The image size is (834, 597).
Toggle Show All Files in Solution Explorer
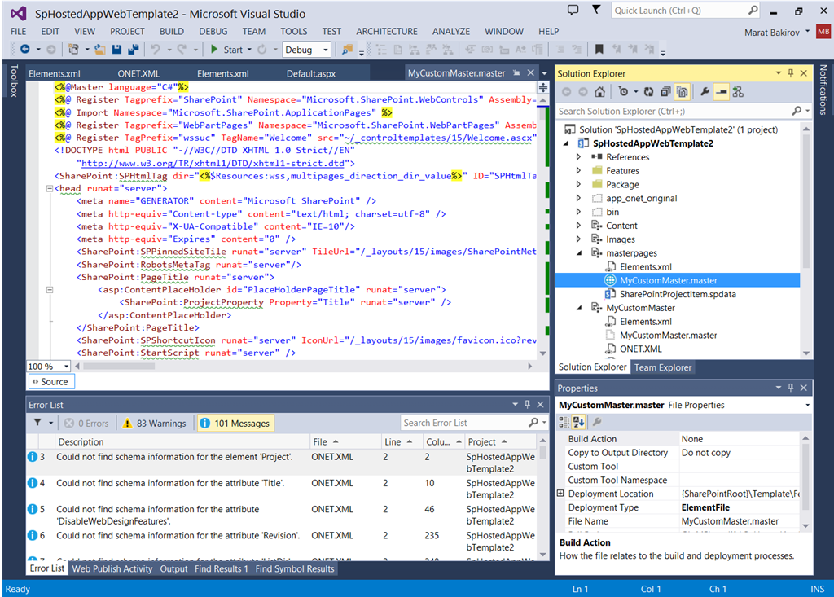pos(682,92)
